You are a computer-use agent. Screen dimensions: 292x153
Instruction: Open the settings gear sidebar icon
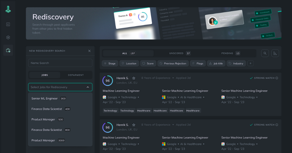click(x=8, y=37)
